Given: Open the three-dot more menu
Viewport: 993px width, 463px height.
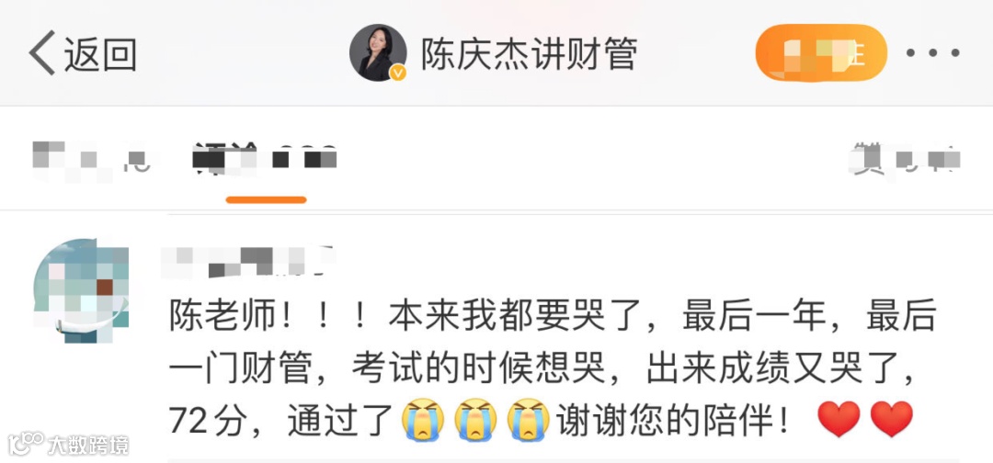Looking at the screenshot, I should [933, 53].
